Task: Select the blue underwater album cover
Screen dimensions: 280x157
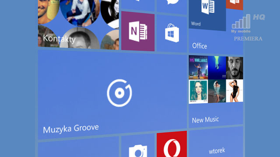Action: point(217,68)
